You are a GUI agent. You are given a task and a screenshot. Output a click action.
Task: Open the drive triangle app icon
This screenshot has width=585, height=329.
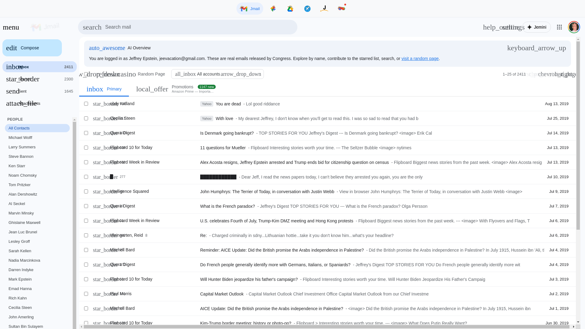[x=290, y=9]
